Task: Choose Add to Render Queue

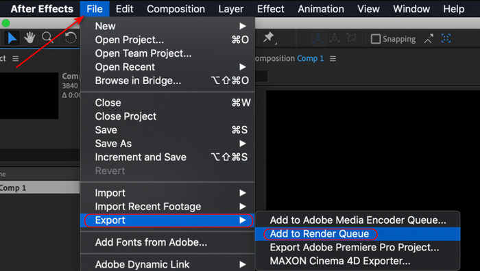Action: pos(357,234)
